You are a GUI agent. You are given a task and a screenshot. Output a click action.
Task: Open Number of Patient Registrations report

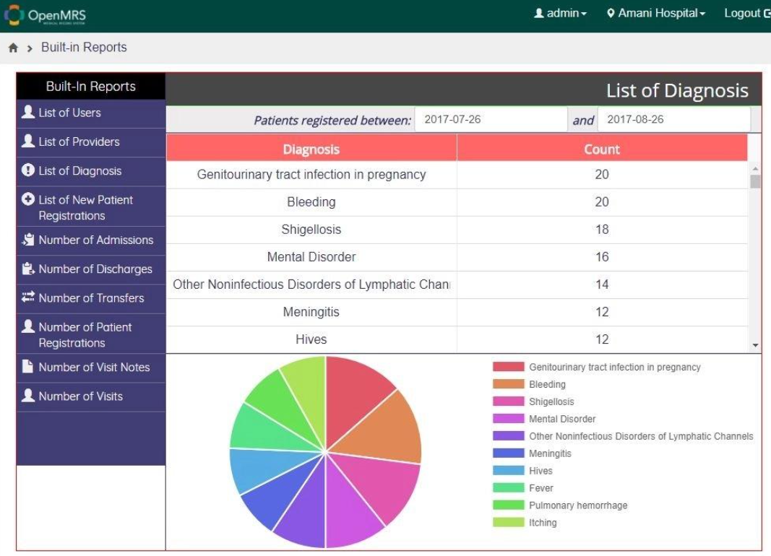tap(91, 334)
